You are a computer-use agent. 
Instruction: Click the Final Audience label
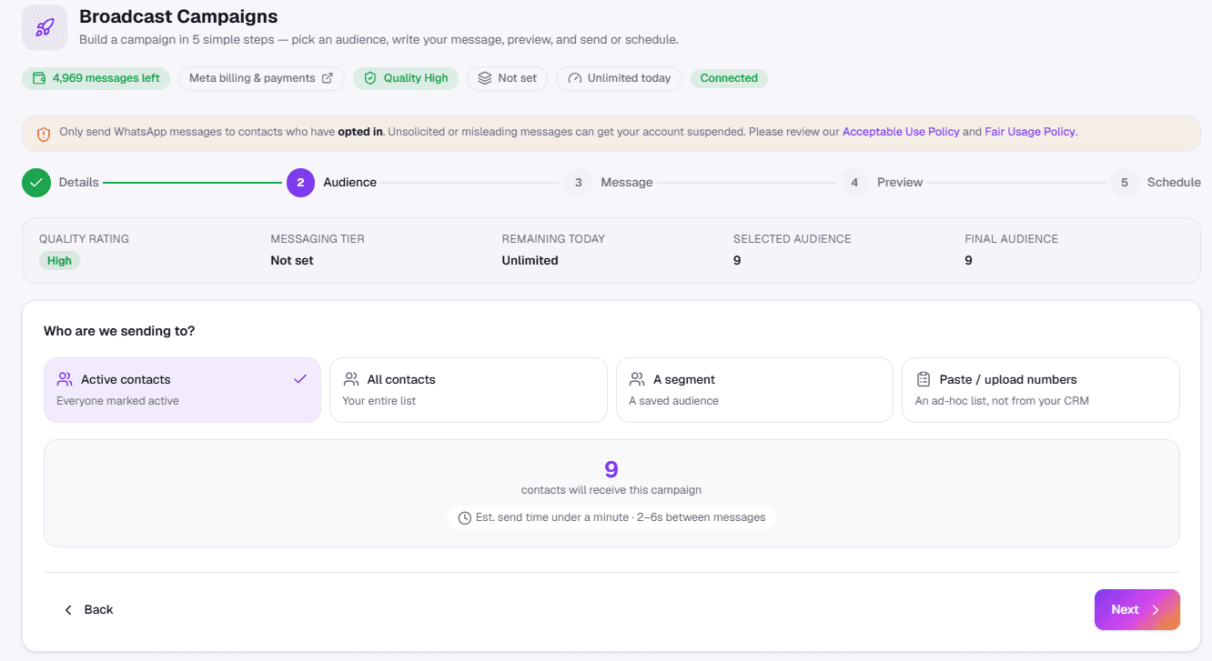click(x=1011, y=239)
